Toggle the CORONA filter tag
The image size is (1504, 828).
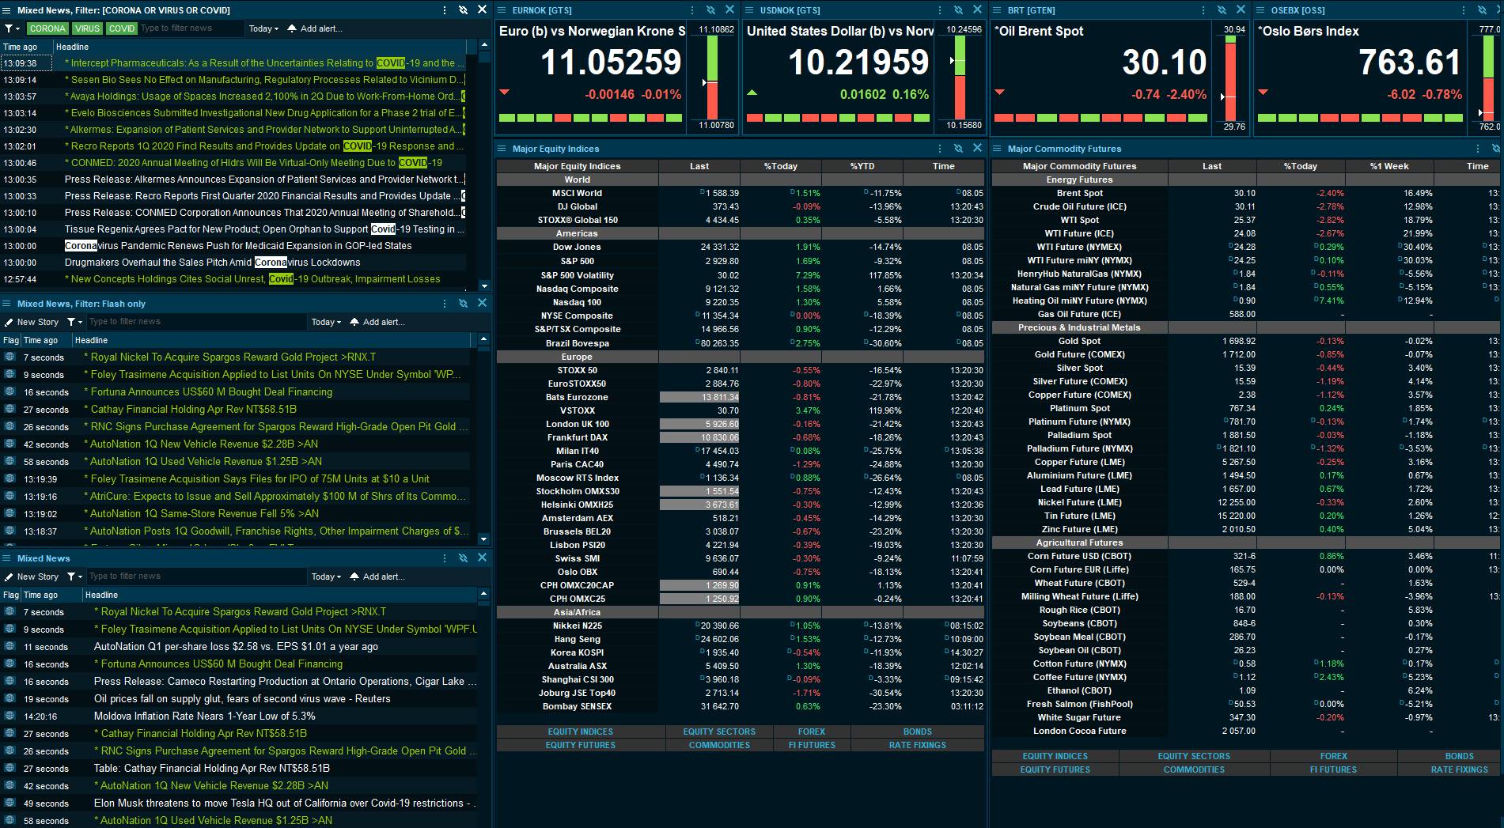click(x=47, y=28)
